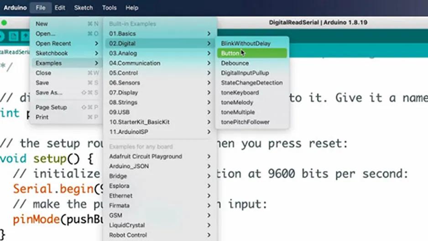This screenshot has width=428, height=241.
Task: Expand Ethernet library examples
Action: (x=160, y=195)
